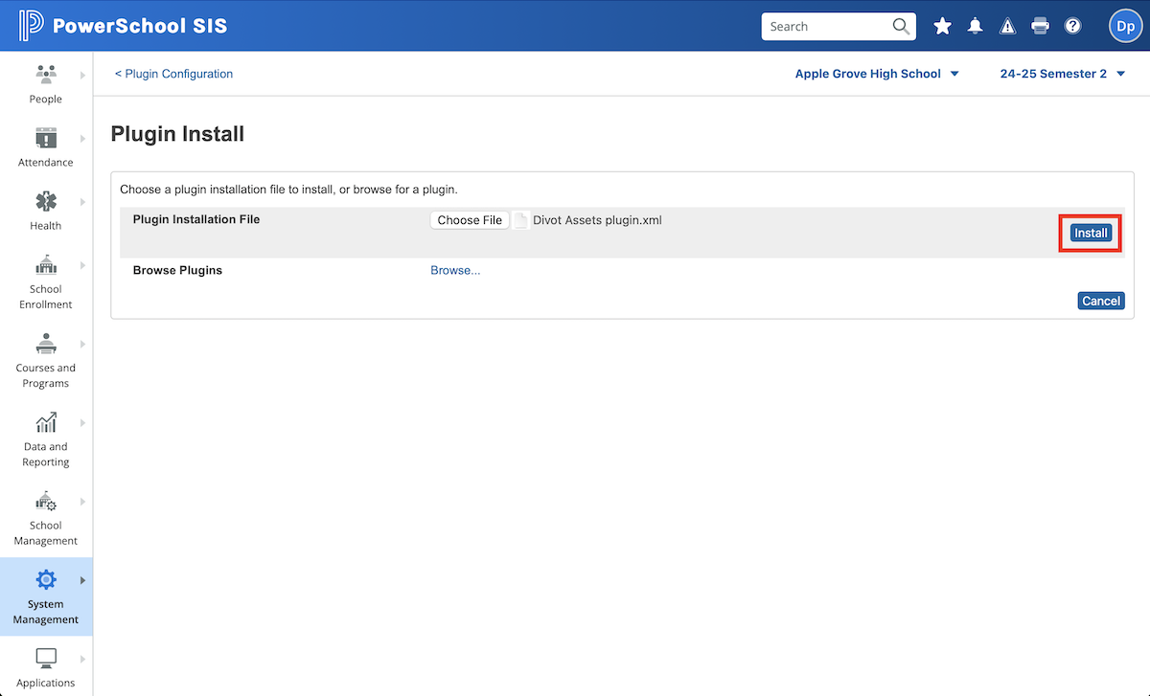Viewport: 1150px width, 696px height.
Task: Open the Courses and Programs menu item
Action: 46,360
